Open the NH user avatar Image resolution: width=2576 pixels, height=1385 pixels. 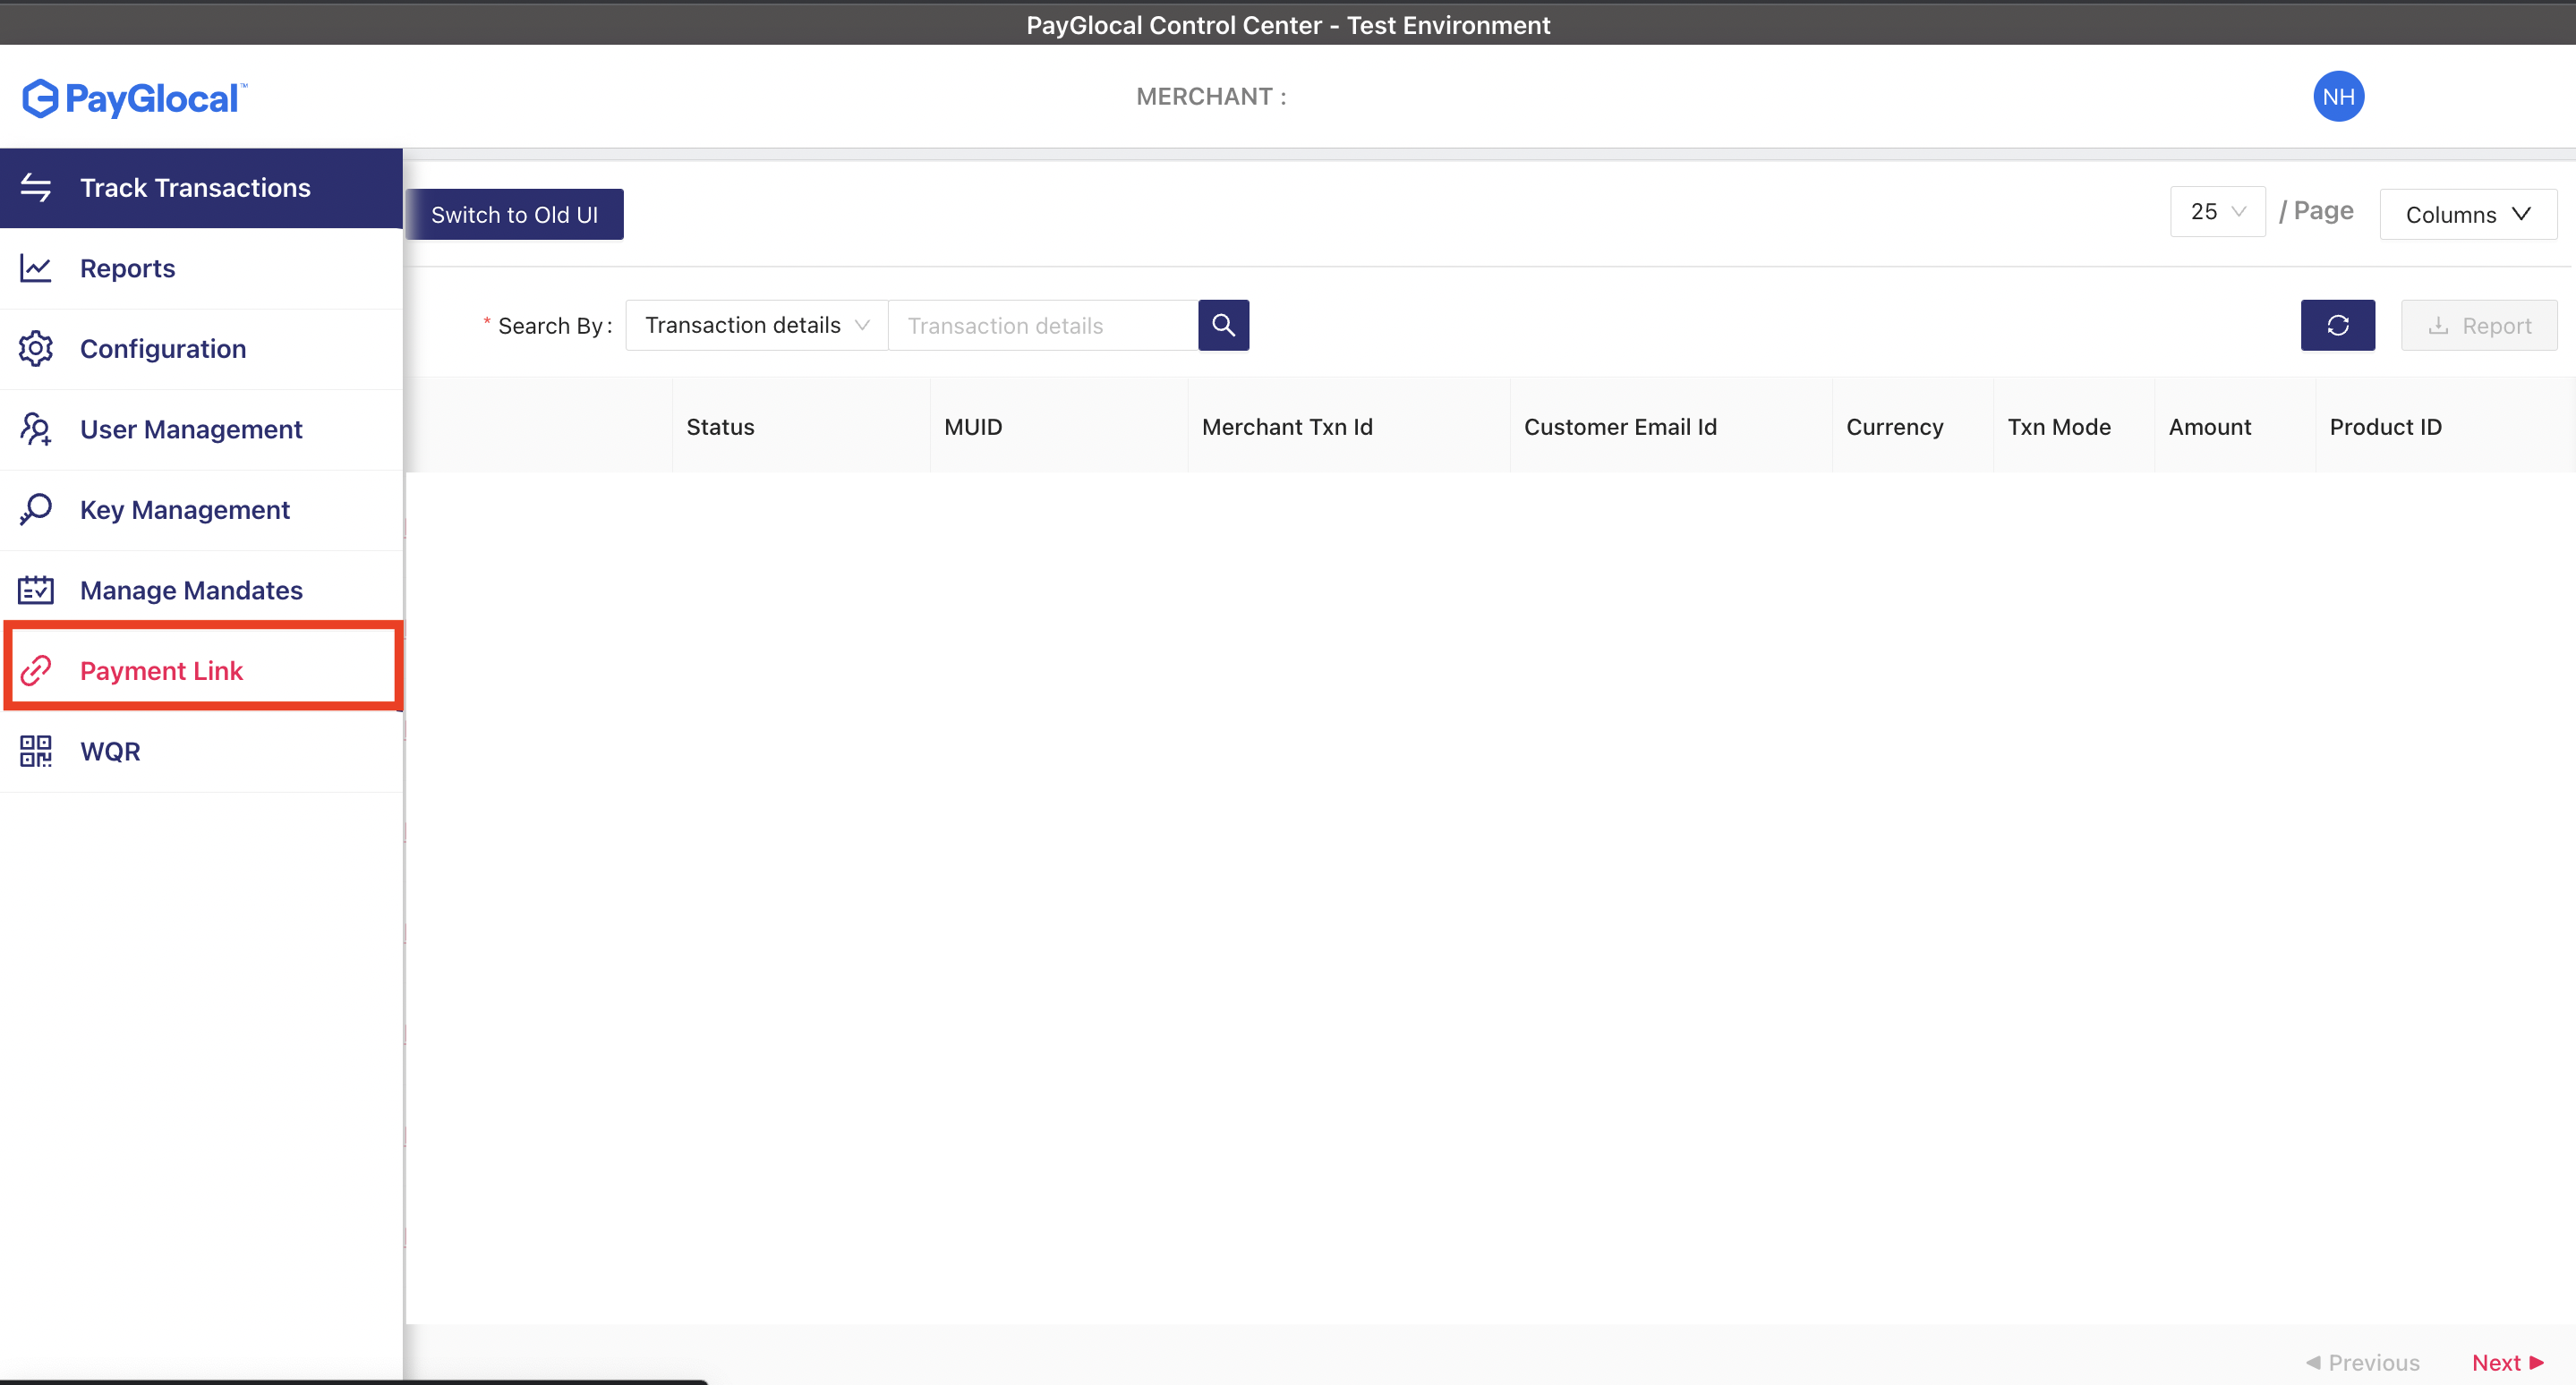(2338, 97)
